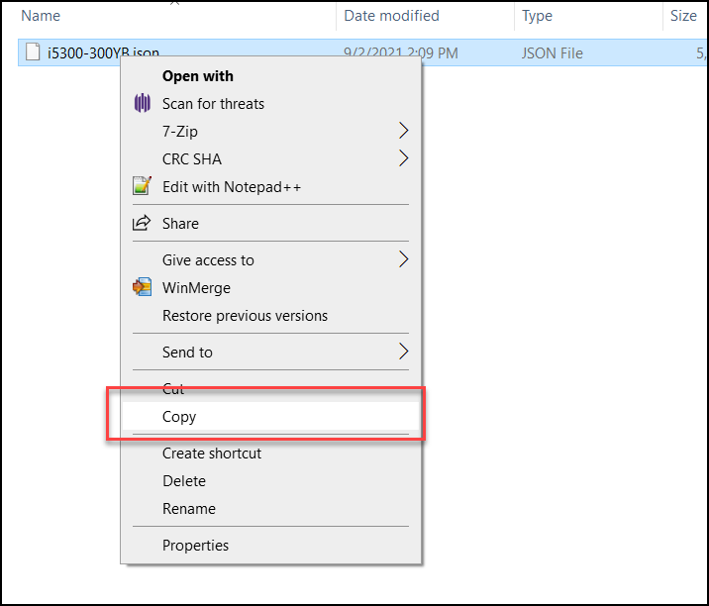Select Rename in the context menu

click(x=188, y=509)
